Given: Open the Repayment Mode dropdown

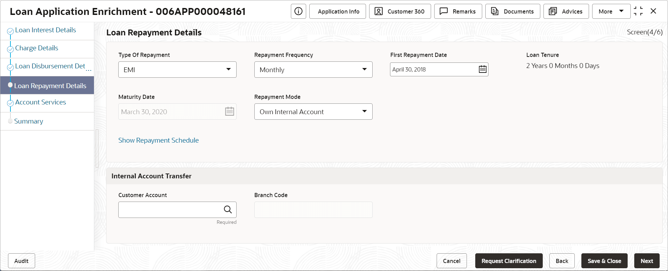Looking at the screenshot, I should [364, 111].
